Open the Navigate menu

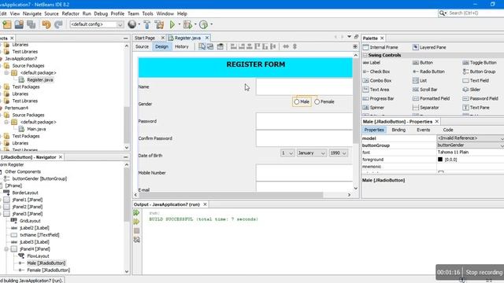(31, 13)
